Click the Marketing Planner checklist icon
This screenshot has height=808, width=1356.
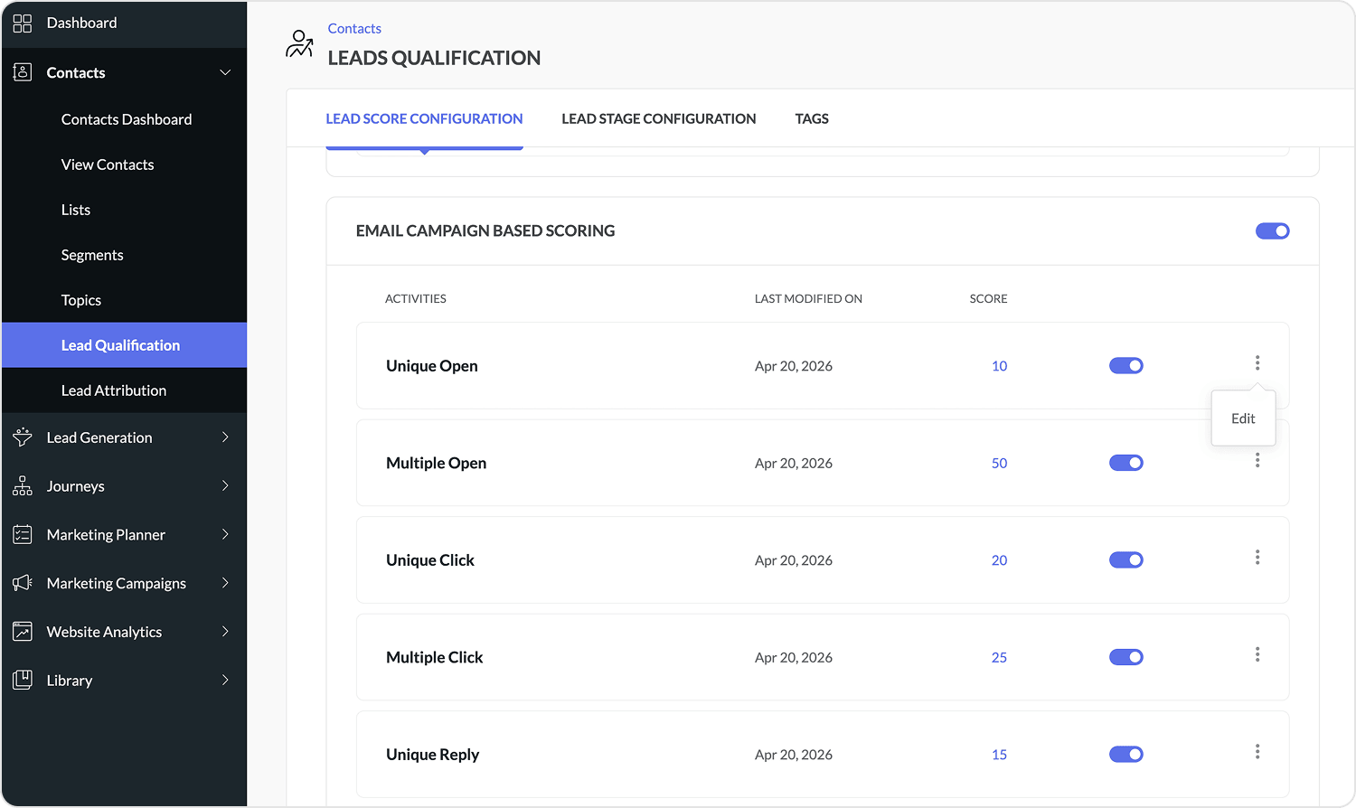coord(23,535)
